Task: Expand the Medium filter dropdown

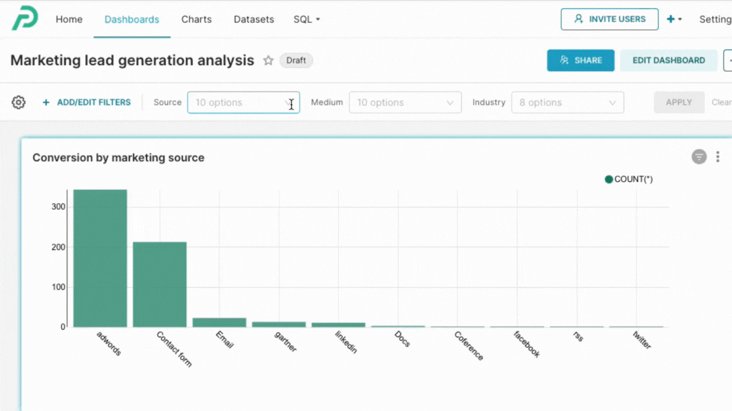Action: pos(405,103)
